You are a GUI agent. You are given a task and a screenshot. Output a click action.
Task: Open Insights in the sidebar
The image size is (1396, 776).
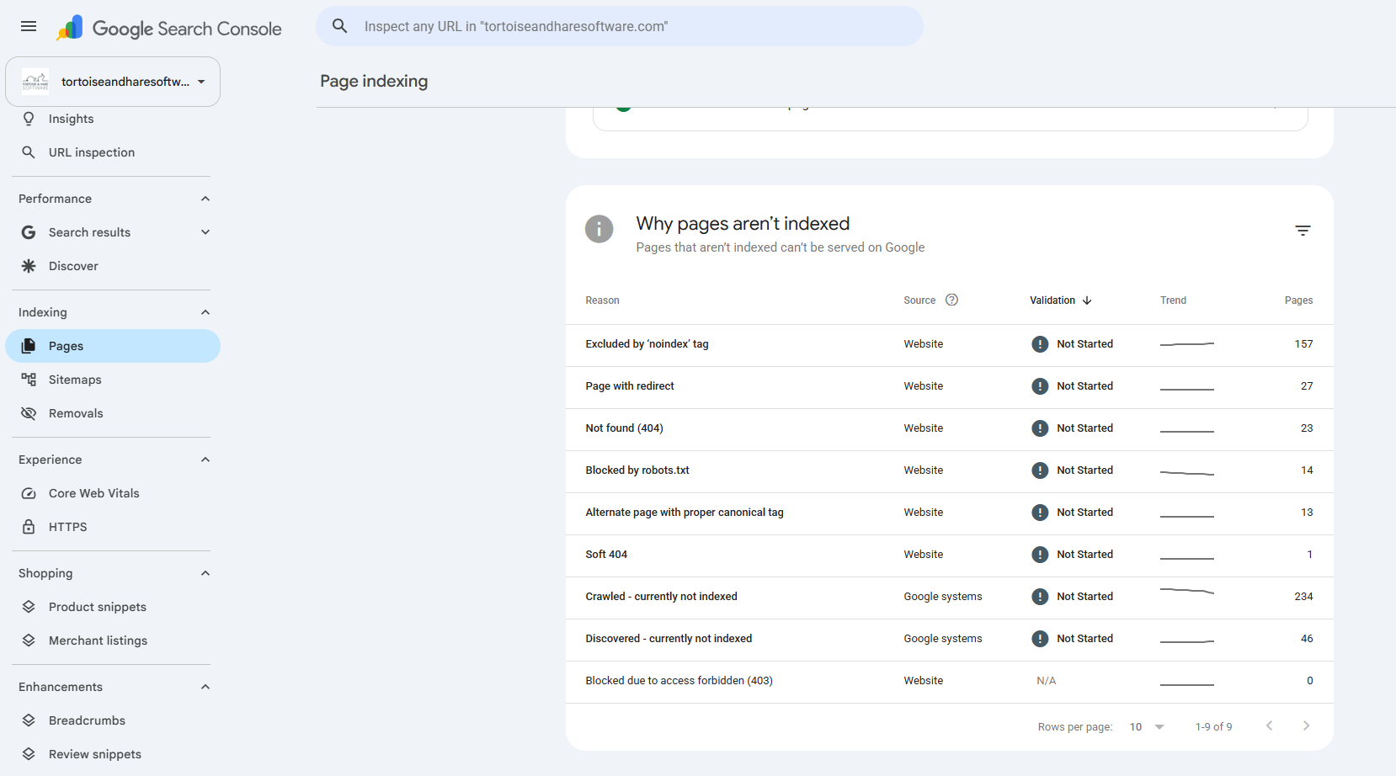point(113,119)
